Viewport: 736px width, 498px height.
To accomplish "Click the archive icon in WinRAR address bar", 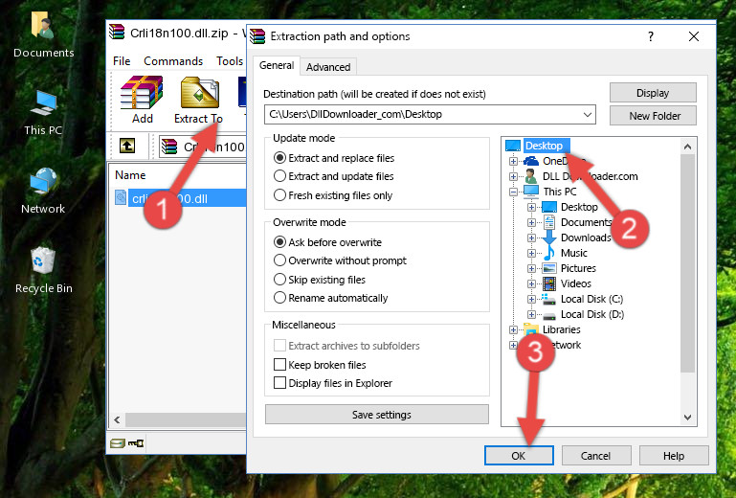I will (169, 147).
